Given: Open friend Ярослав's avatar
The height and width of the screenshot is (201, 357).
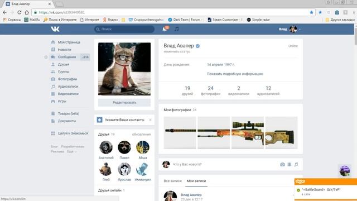Looking at the screenshot, I should [x=124, y=169].
